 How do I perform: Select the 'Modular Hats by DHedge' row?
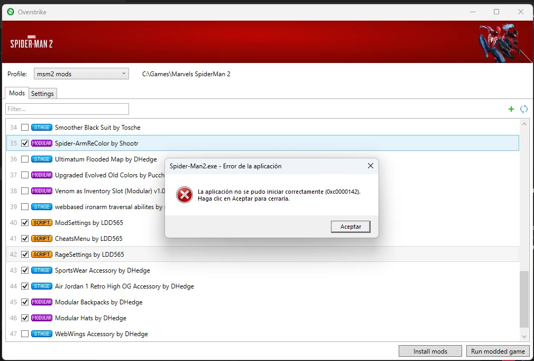point(263,318)
